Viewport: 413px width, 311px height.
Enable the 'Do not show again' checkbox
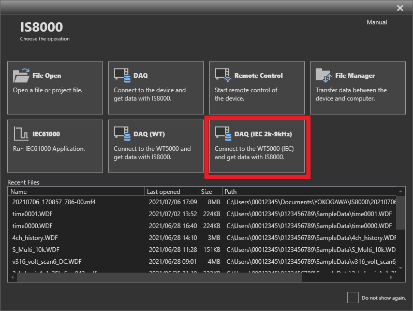pos(352,298)
